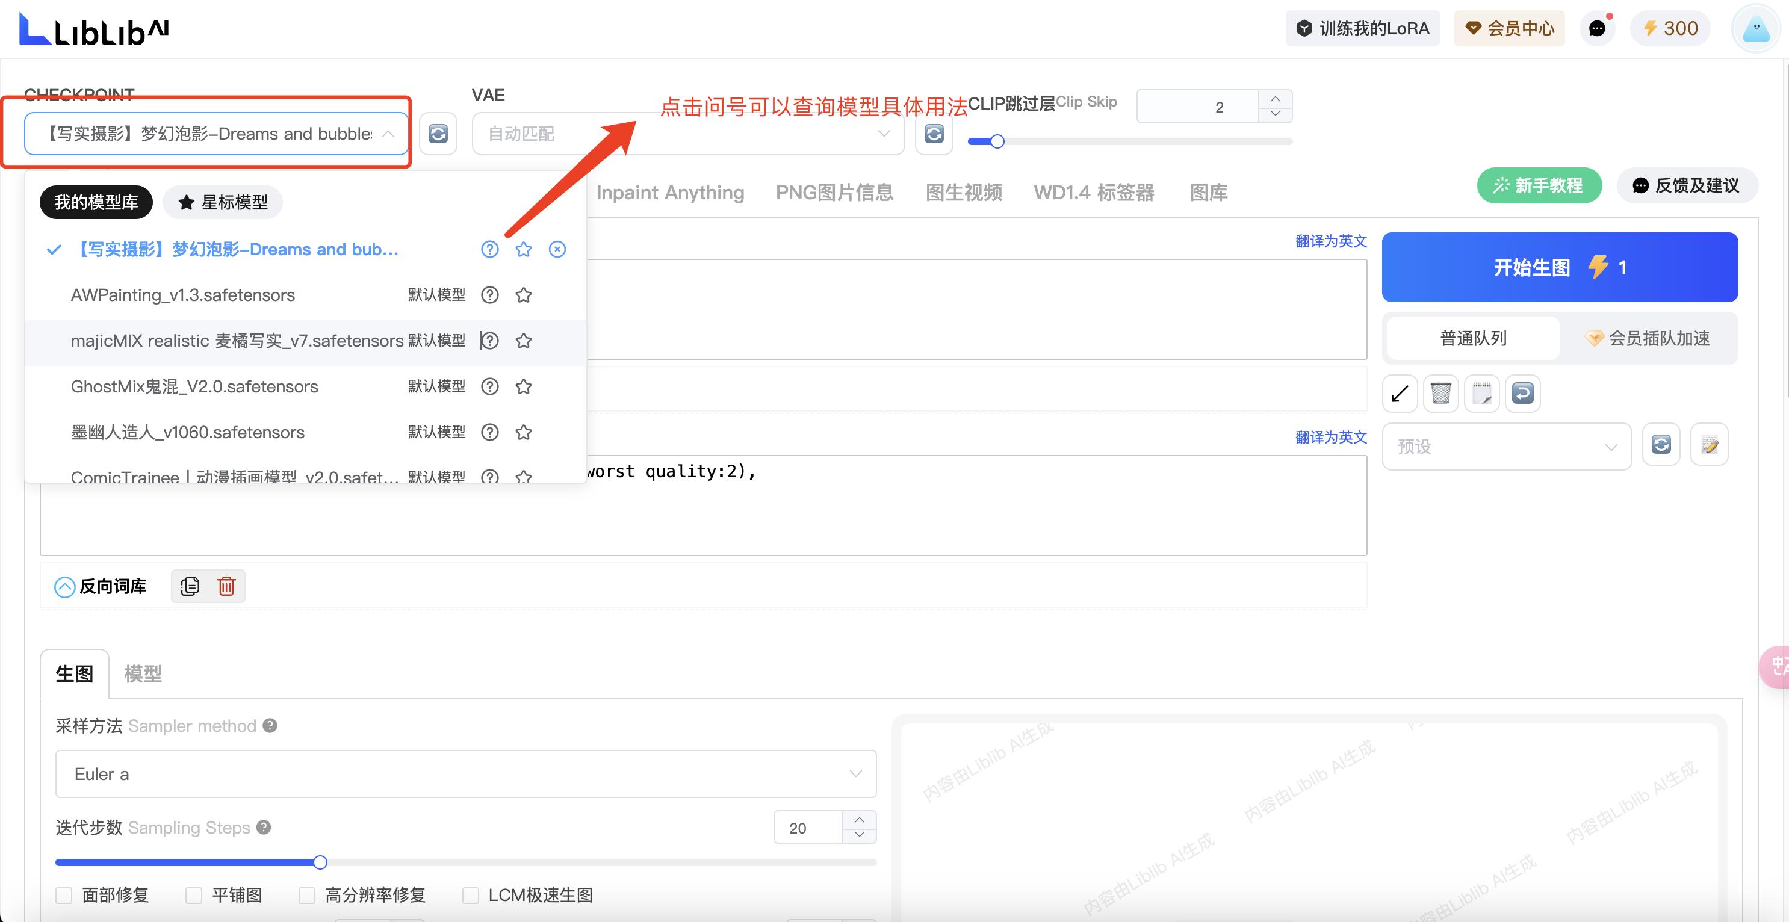Click the remove icon on the selected 梦幻泡影 model
This screenshot has width=1789, height=922.
coord(557,249)
